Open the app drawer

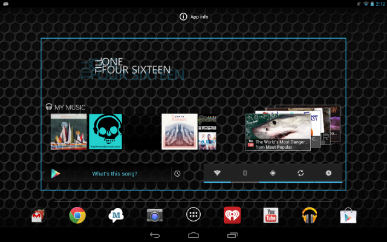tap(193, 215)
